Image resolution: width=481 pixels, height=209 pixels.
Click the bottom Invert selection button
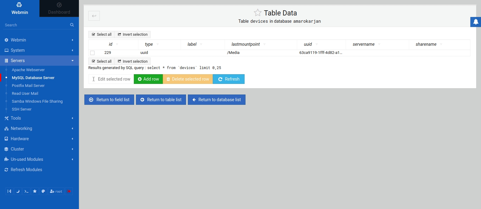point(133,61)
